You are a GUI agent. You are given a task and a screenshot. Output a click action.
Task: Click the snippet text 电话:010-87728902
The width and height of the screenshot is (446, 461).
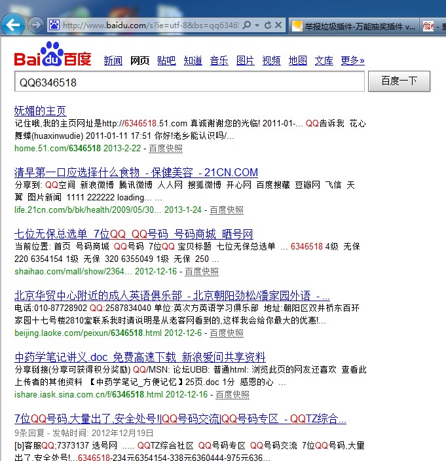click(51, 308)
